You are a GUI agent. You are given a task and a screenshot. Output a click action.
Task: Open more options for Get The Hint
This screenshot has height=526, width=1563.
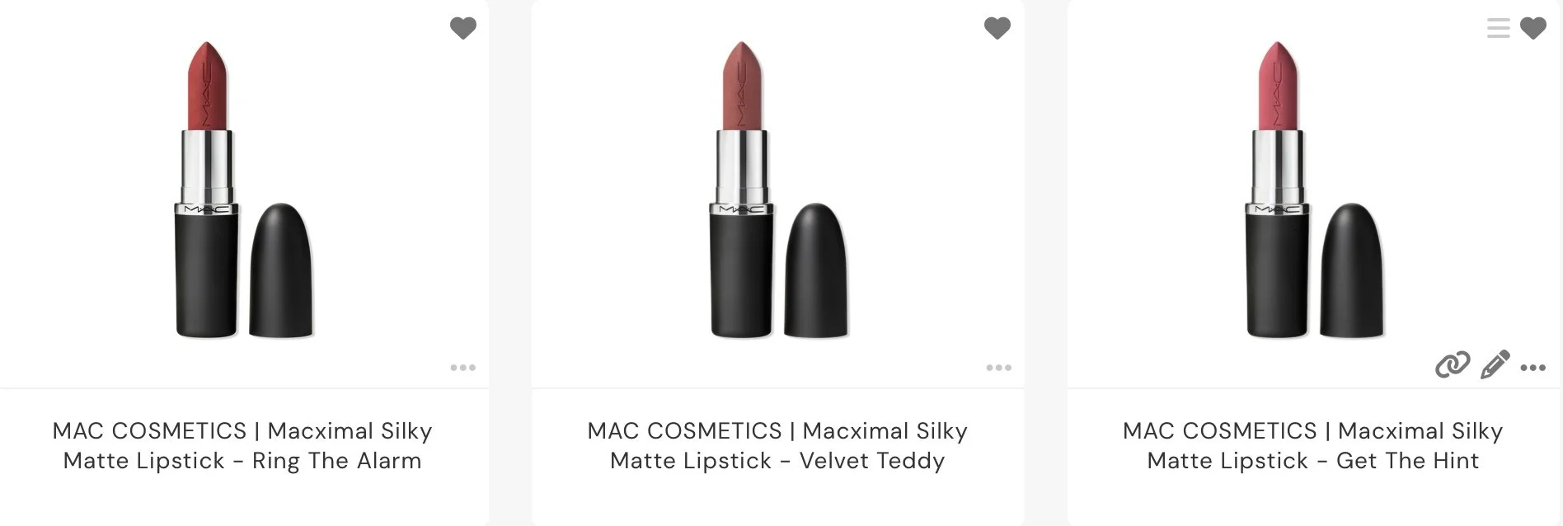[x=1533, y=368]
